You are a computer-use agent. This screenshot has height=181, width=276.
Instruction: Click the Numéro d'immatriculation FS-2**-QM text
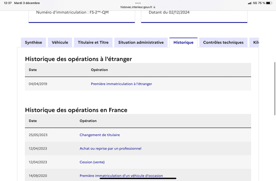coord(72,12)
